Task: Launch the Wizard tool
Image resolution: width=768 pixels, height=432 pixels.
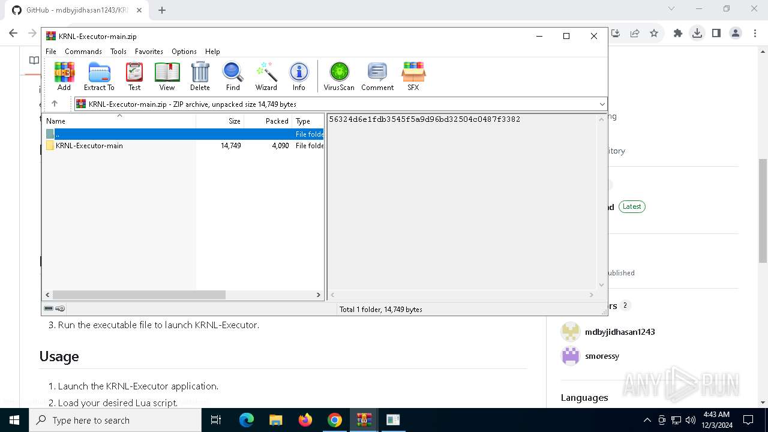Action: tap(266, 76)
